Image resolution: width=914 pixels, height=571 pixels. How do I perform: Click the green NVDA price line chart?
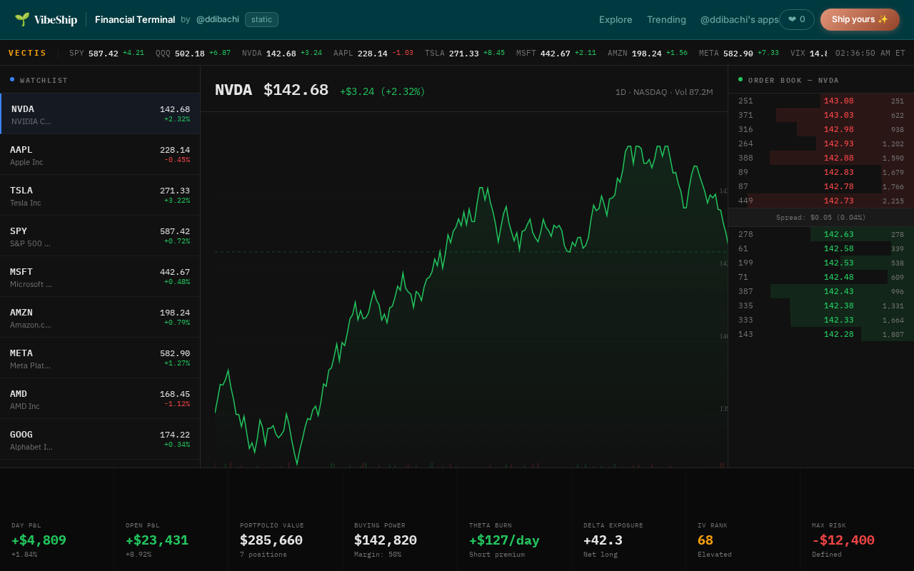(471, 290)
